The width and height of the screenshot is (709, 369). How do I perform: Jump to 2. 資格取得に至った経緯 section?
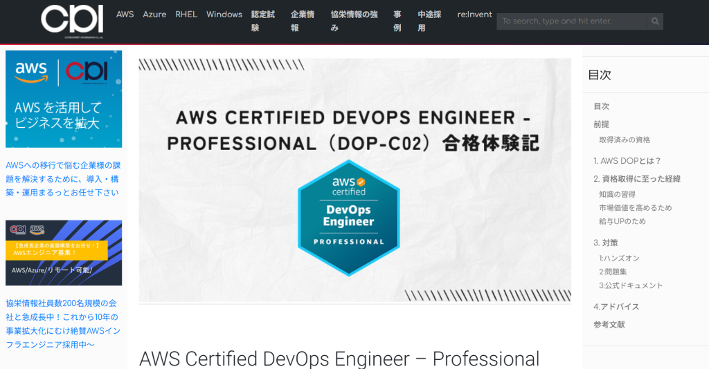pos(637,179)
